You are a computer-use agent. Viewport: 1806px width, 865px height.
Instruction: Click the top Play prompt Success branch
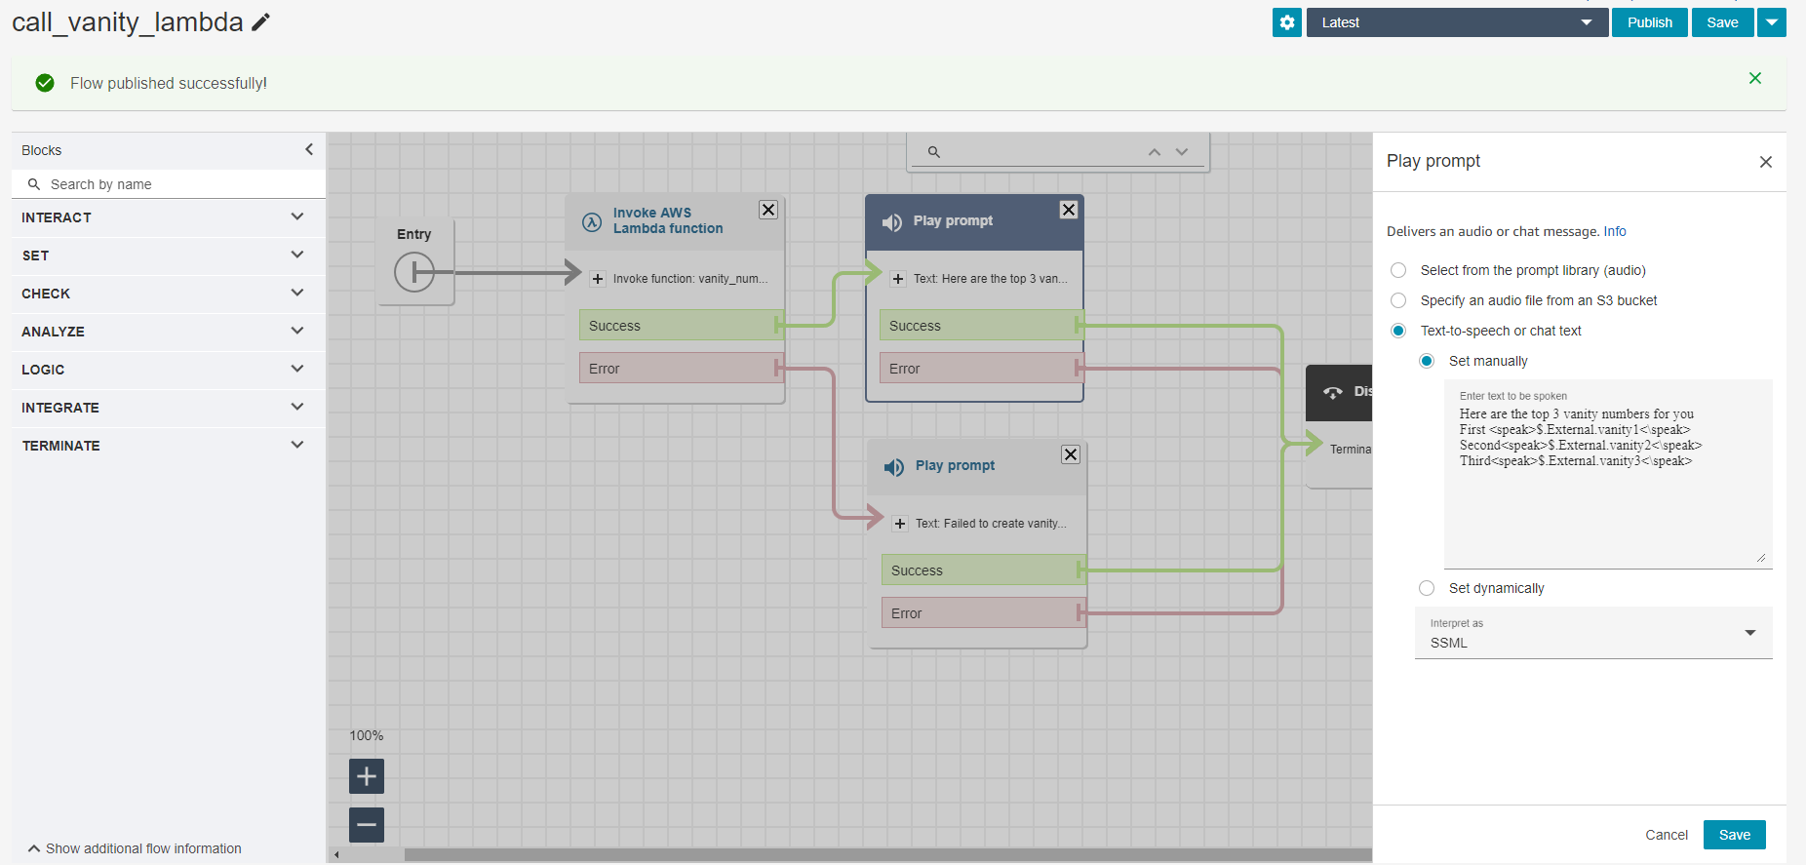click(x=981, y=326)
